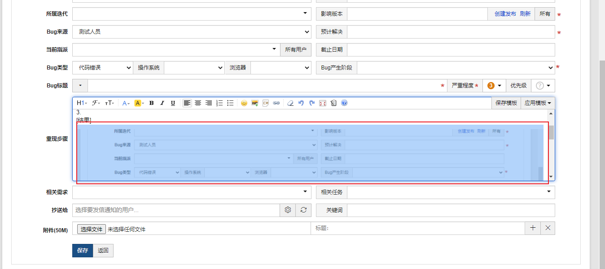Open the 所属迭代 dropdown

tap(192, 14)
